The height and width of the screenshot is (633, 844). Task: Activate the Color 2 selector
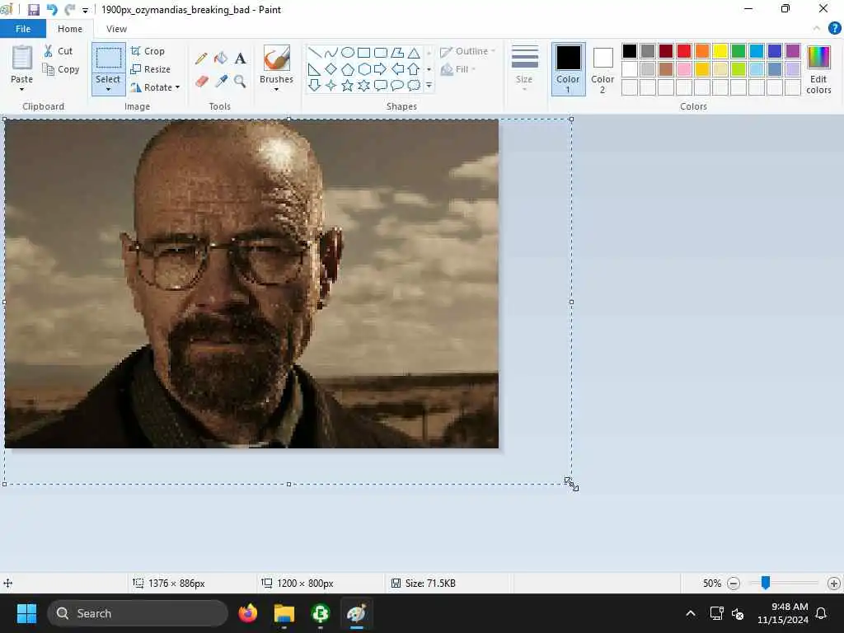point(603,69)
